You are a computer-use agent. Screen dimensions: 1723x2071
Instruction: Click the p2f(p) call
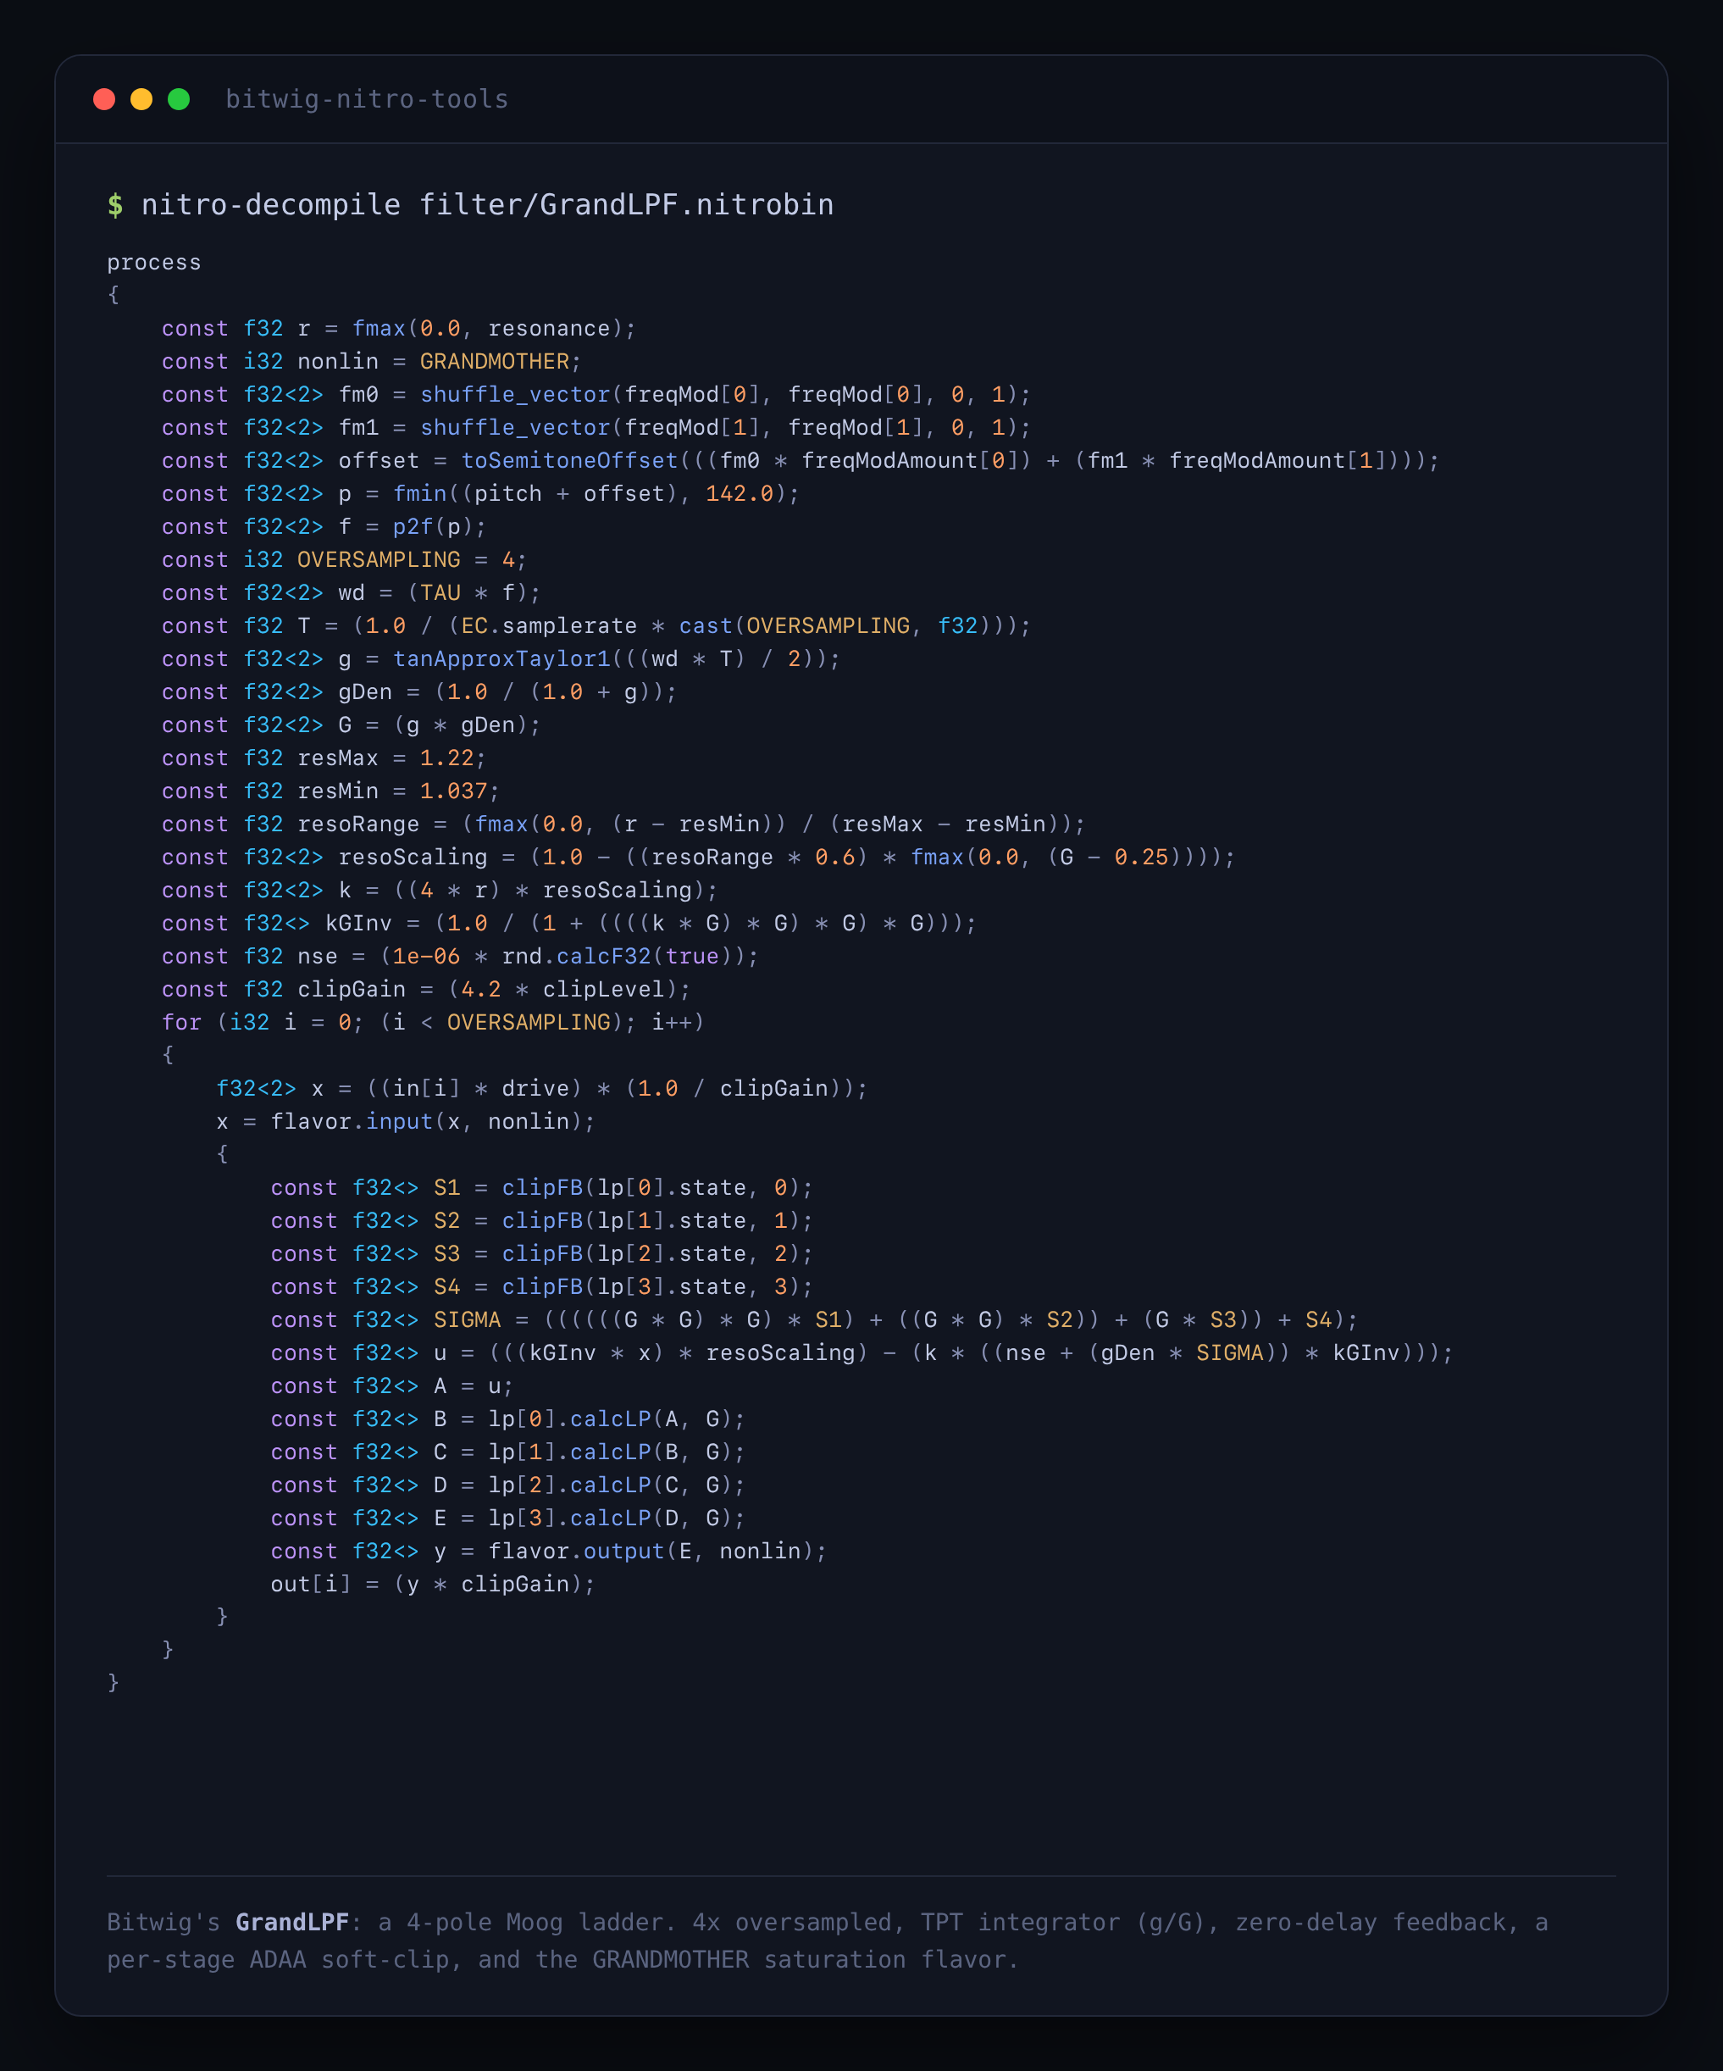(433, 526)
